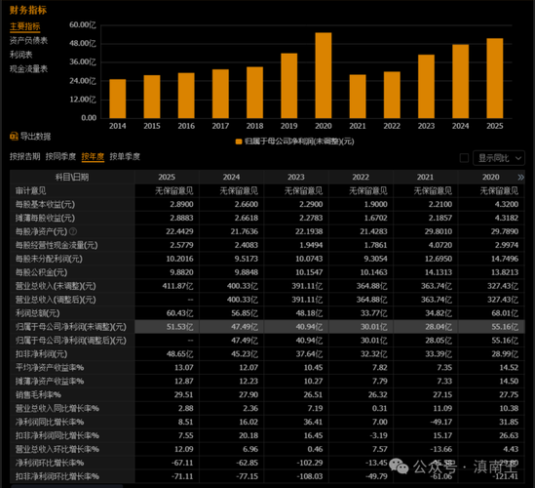
Task: Click the orange legend swatch for 归属于母公司净利润
Action: (239, 142)
